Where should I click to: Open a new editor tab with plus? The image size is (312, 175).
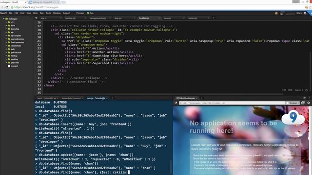(214, 18)
